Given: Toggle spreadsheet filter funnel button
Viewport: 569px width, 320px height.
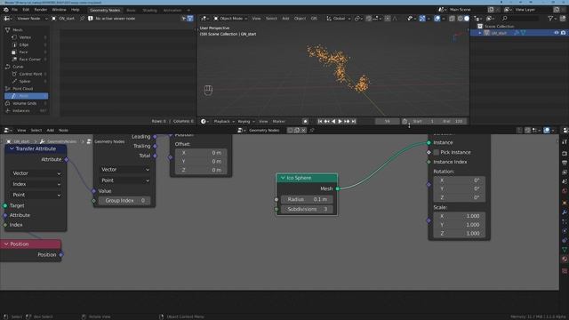Looking at the screenshot, I should [190, 18].
